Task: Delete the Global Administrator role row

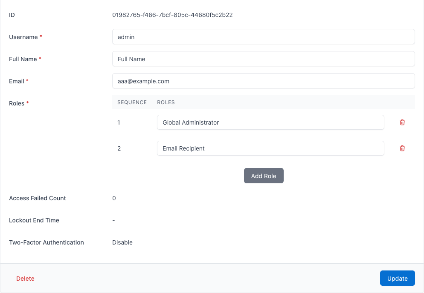Action: (x=402, y=122)
